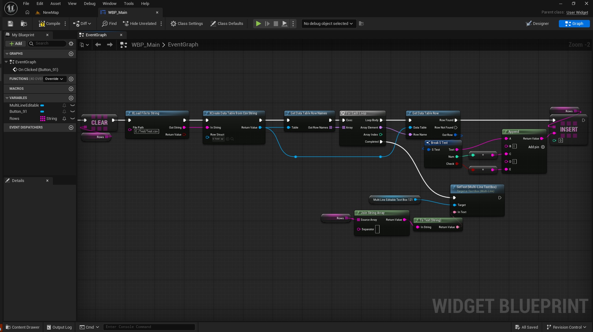Open the debug object selector dropdown
593x332 pixels.
tap(328, 23)
